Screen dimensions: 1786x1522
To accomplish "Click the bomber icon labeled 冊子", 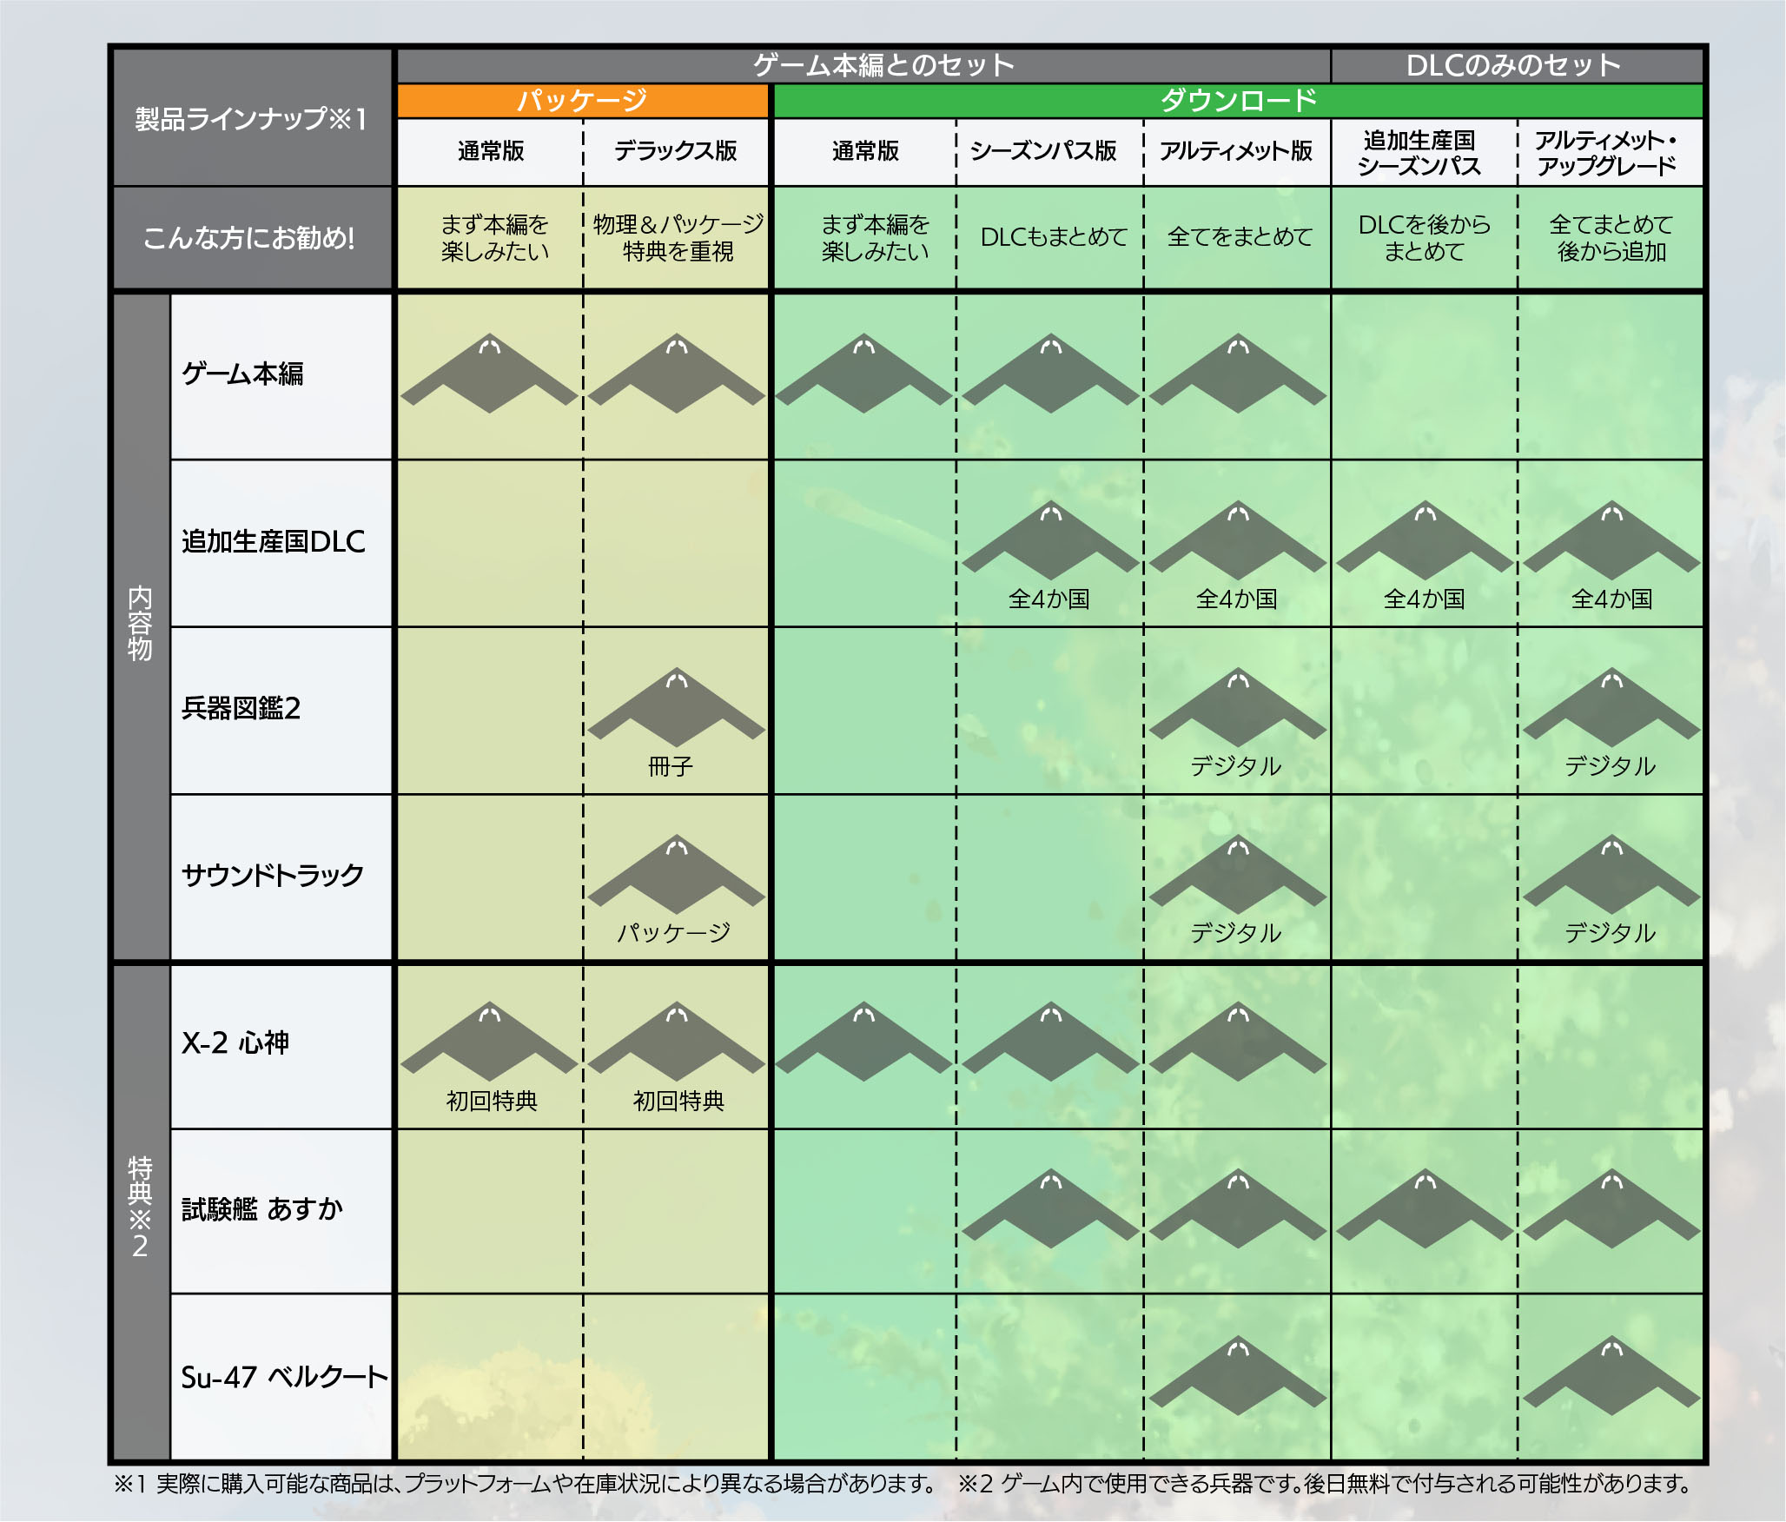I will coord(676,708).
